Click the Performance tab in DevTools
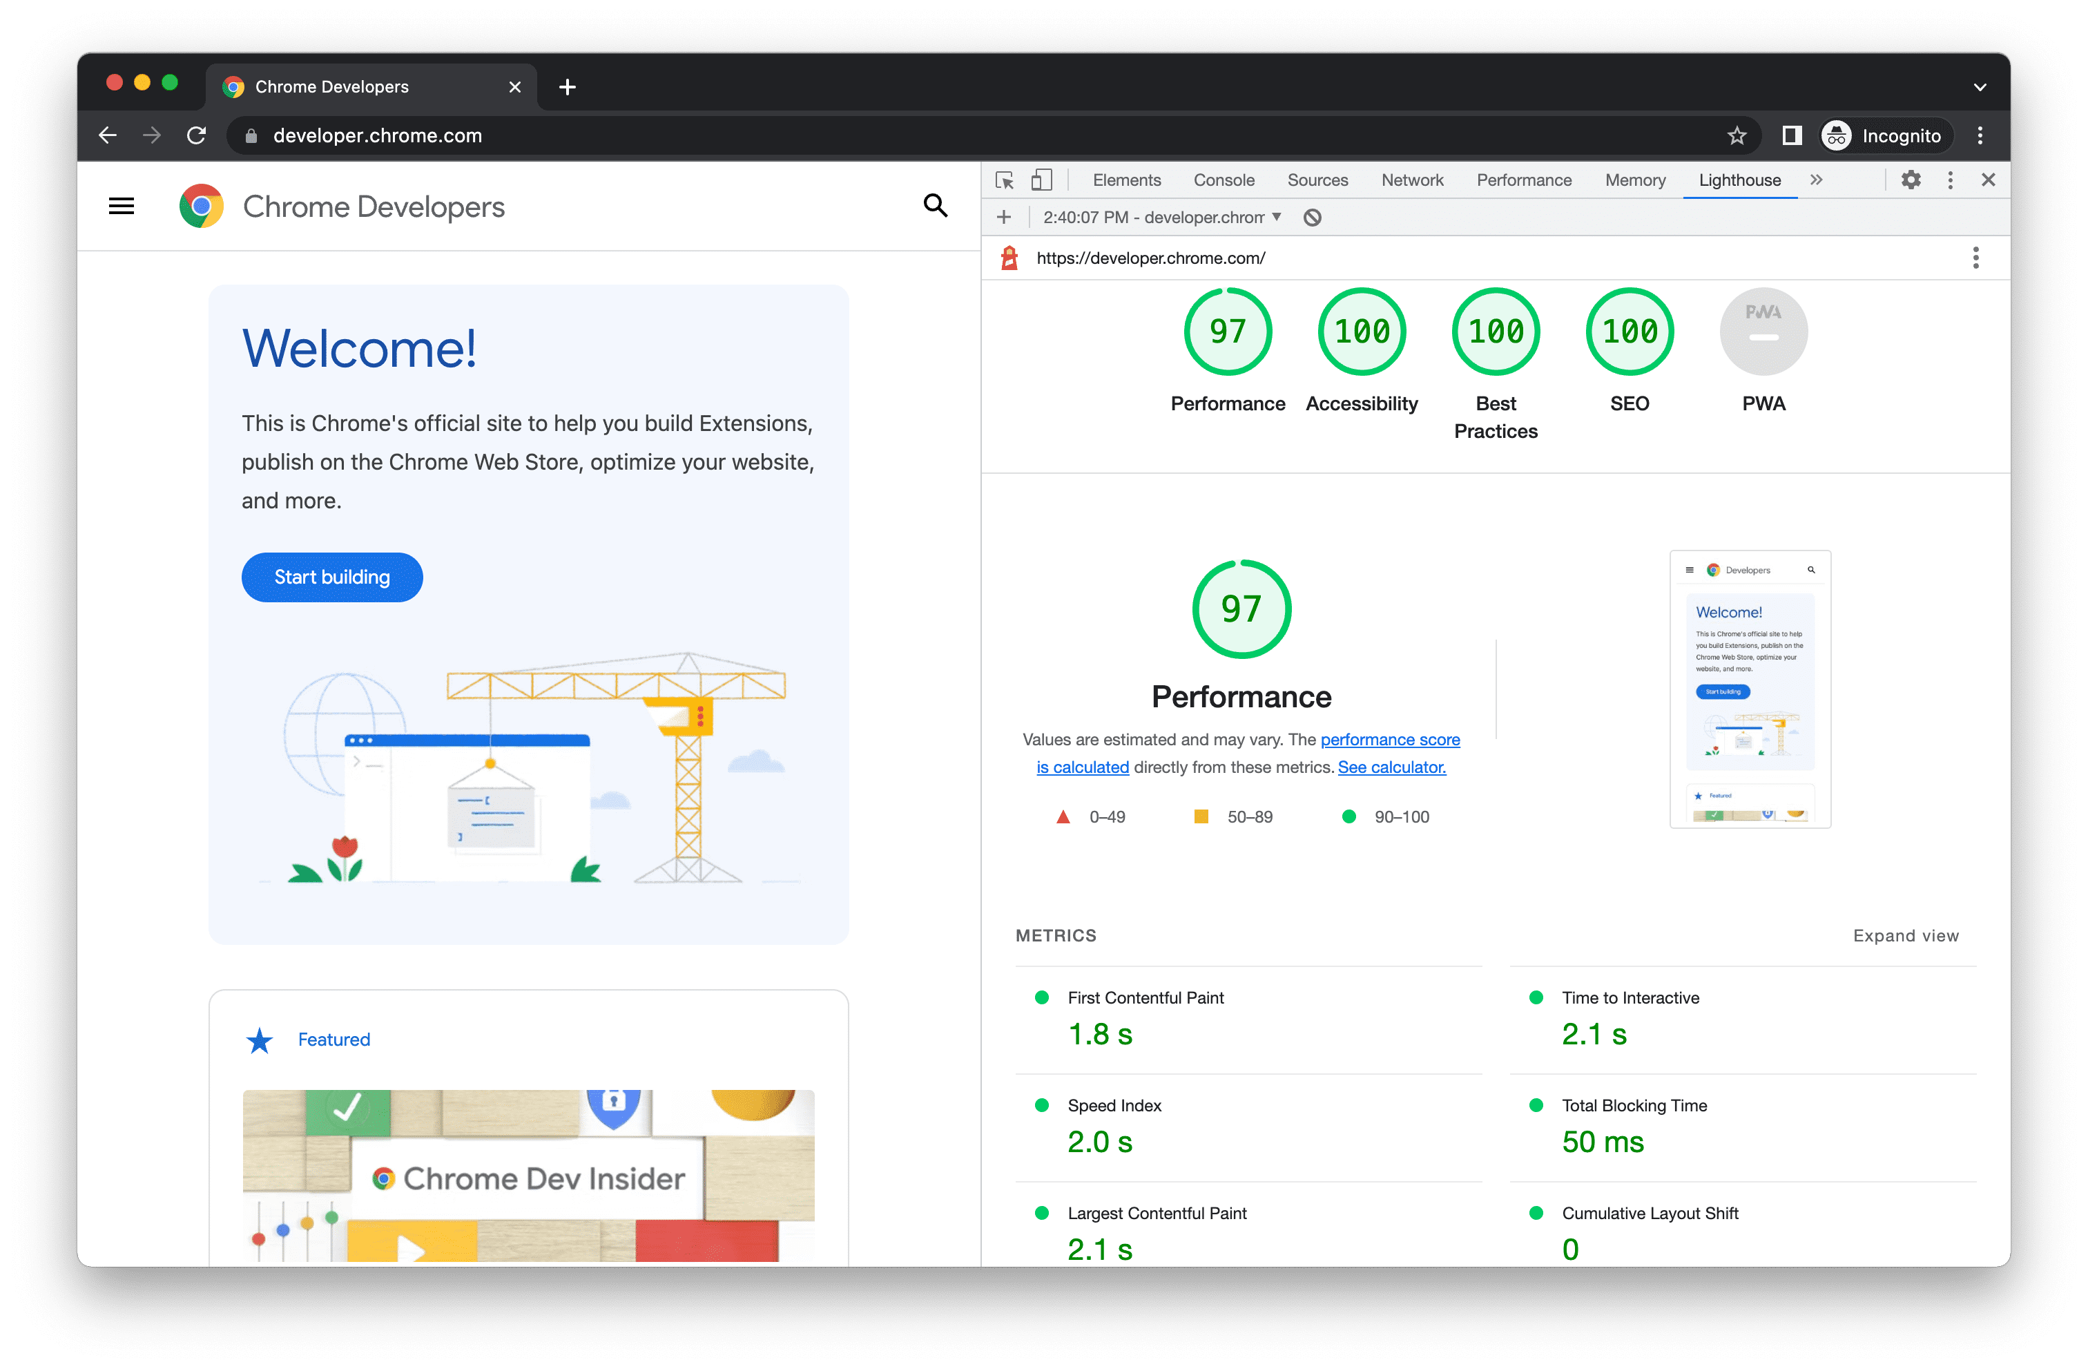 click(1523, 179)
